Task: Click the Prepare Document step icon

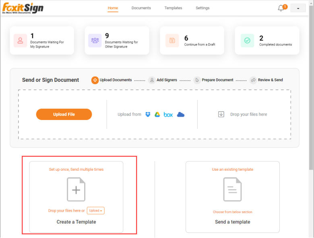Action: 197,80
